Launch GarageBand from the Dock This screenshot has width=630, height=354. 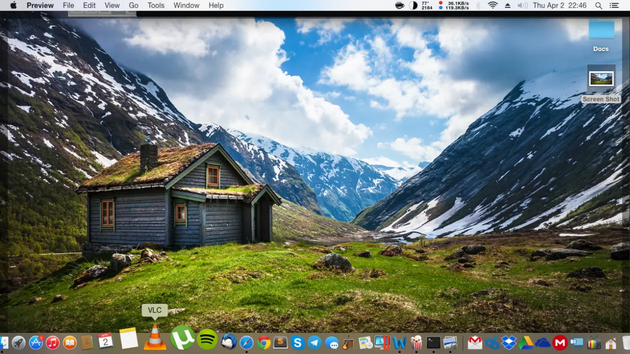click(x=348, y=342)
